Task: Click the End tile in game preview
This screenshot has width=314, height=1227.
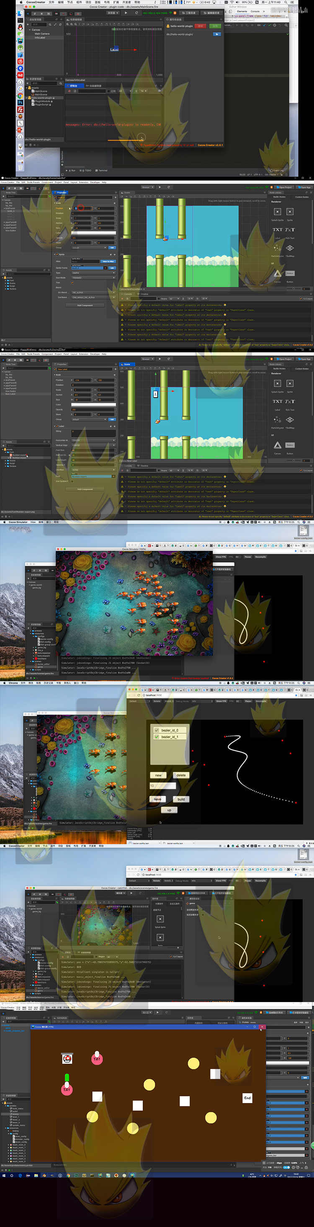Action: point(247,1098)
